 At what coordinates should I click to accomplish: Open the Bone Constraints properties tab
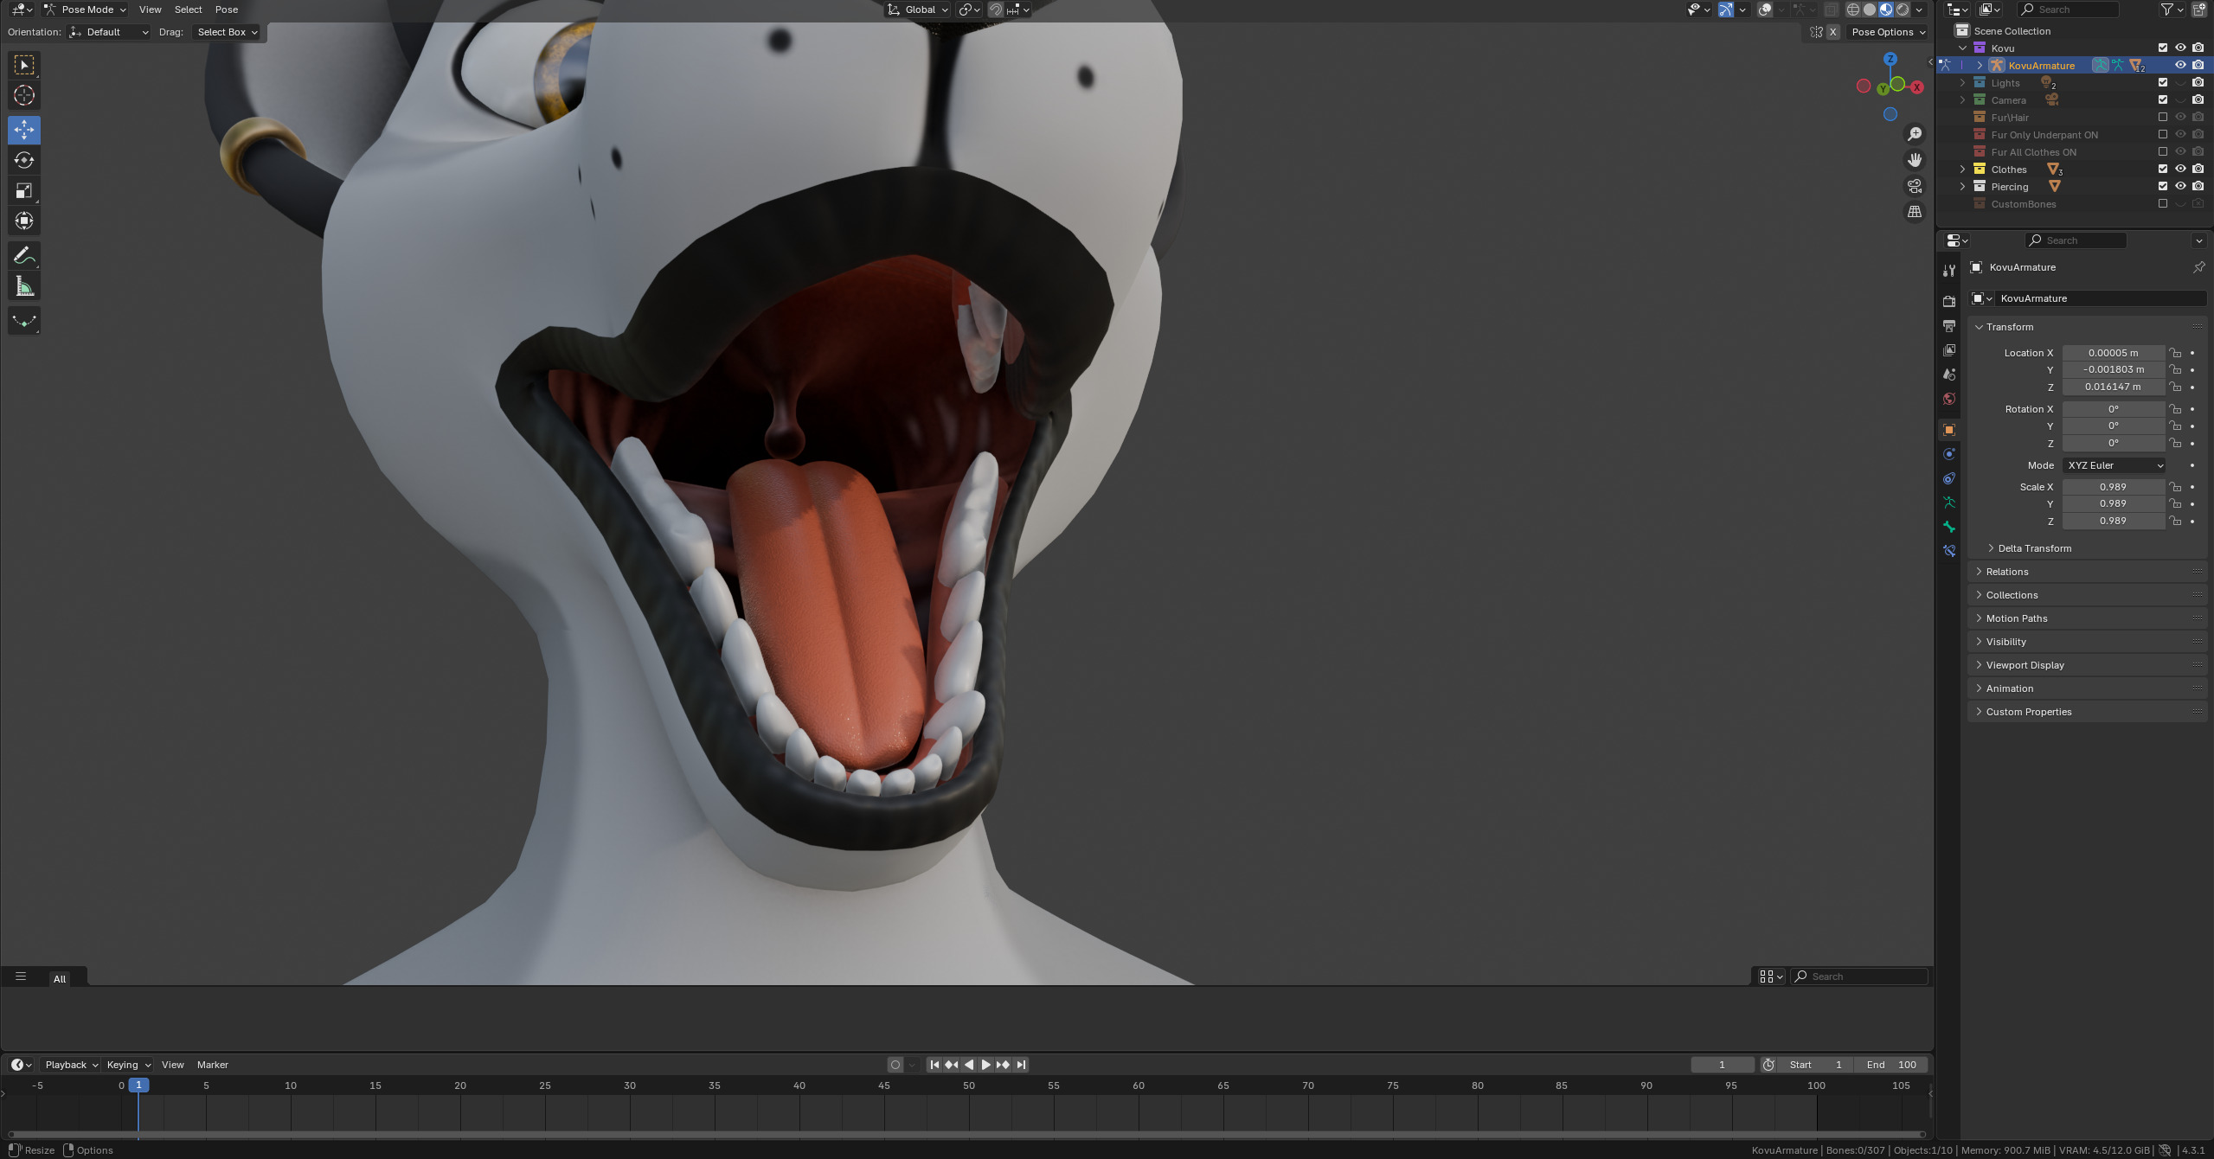[x=1948, y=550]
